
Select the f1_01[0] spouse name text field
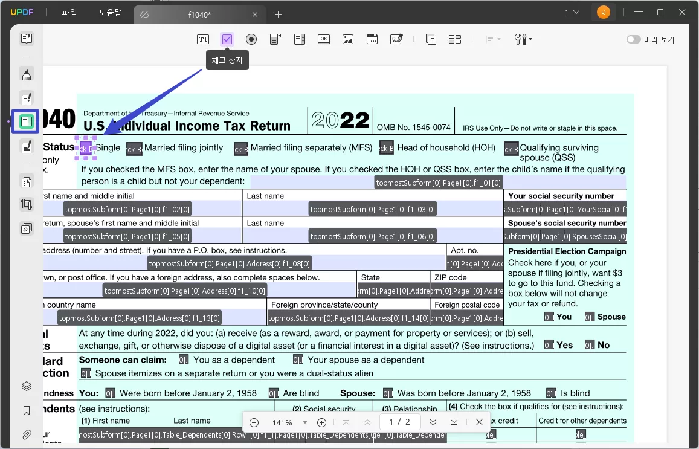point(438,182)
